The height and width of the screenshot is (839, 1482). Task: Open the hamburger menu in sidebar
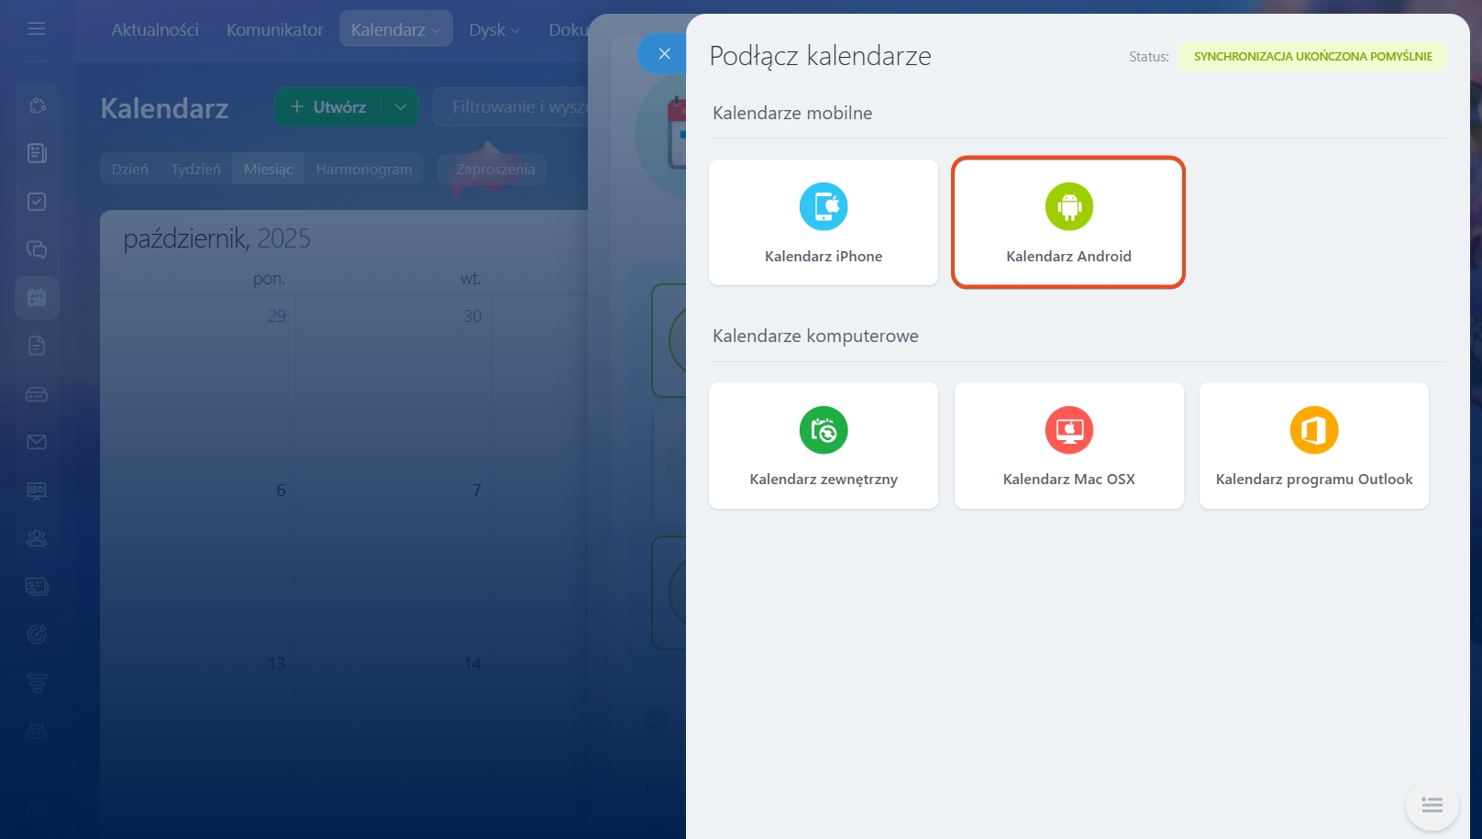pos(37,29)
